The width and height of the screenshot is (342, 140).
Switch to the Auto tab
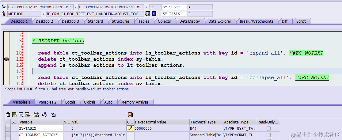click(x=108, y=102)
